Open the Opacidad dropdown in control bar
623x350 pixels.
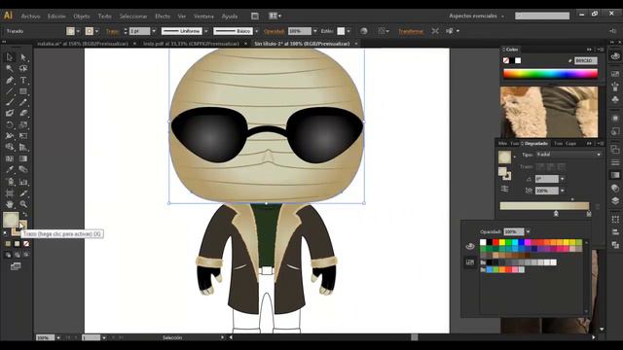pos(315,31)
